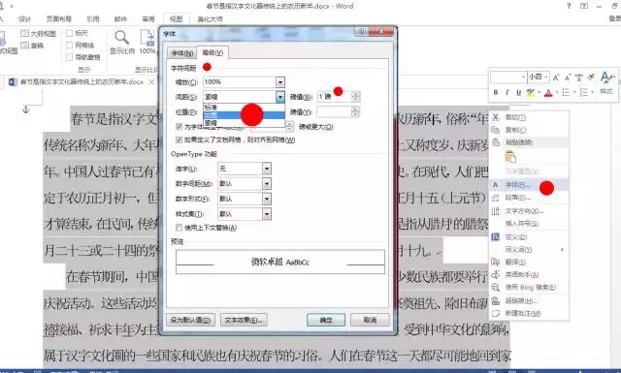The image size is (621, 373).
Task: Click the paste clipboard icon under 粘贴选项
Action: tap(510, 157)
